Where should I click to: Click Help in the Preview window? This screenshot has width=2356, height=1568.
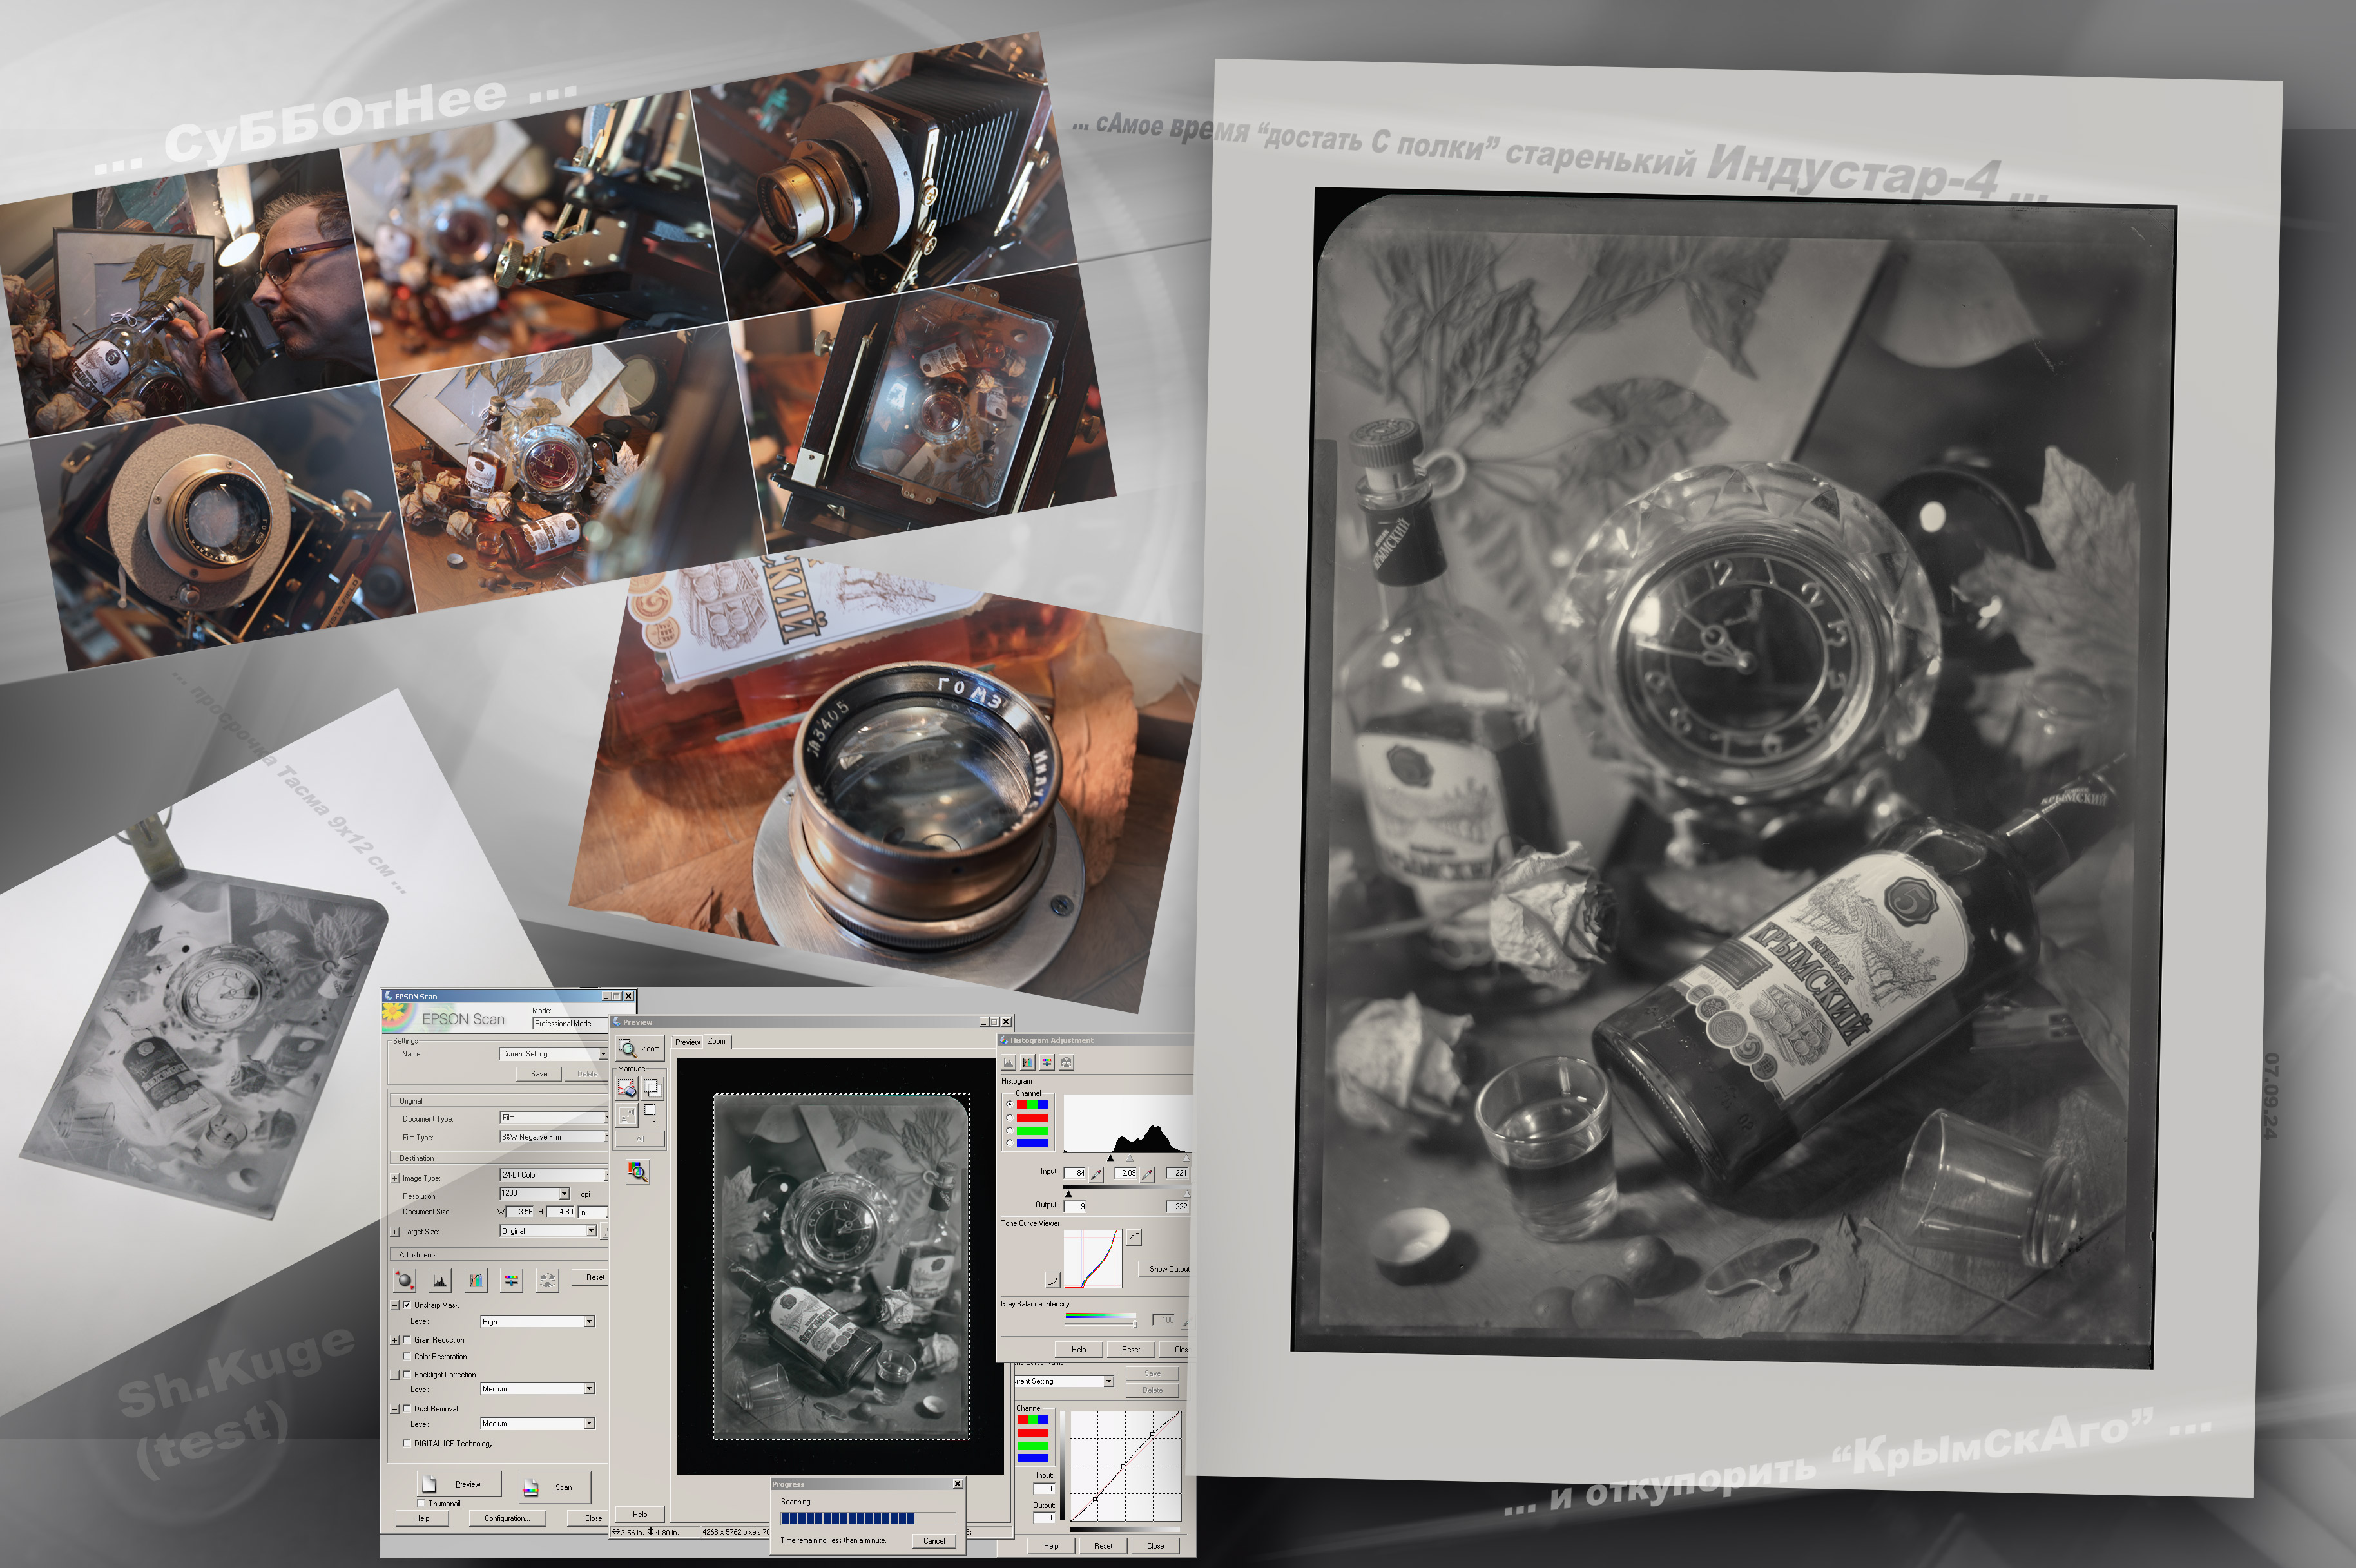(641, 1515)
